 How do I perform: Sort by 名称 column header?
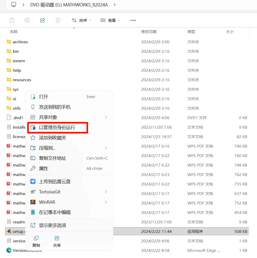[14, 32]
